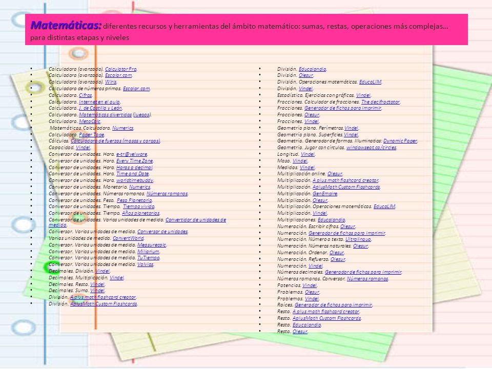Open Generador de fichas link for Raíces
This screenshot has height=369, width=492.
[x=334, y=304]
